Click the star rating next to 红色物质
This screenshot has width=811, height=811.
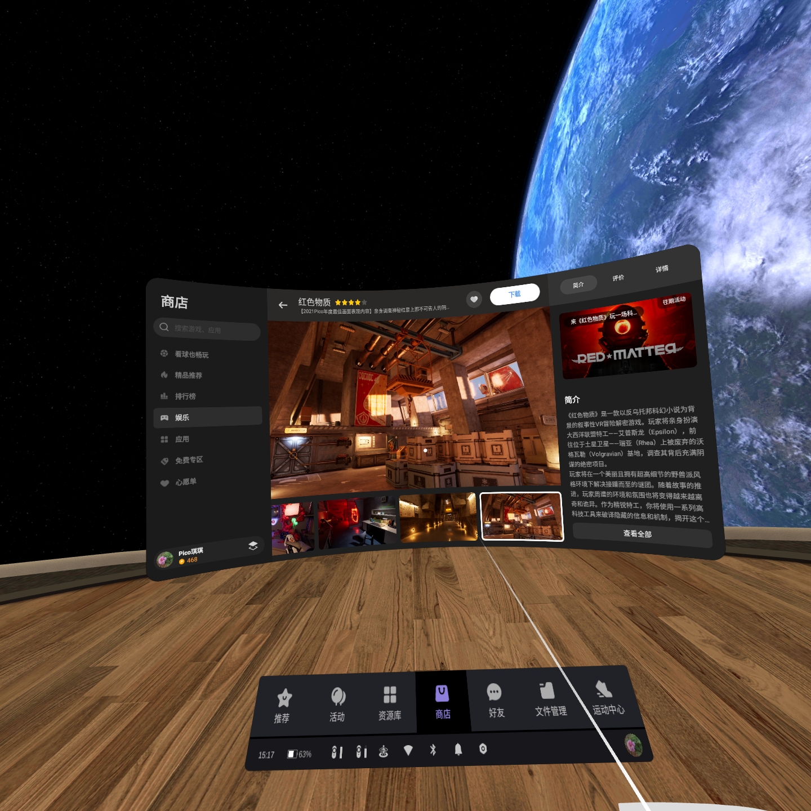(x=351, y=302)
